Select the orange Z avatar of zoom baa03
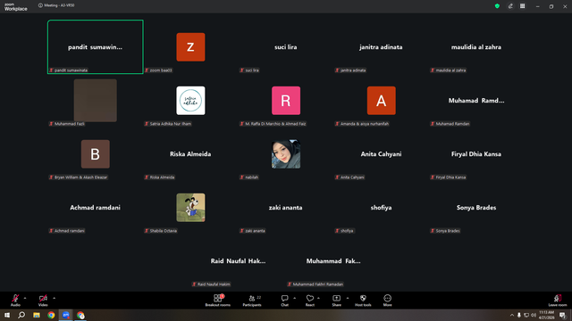This screenshot has height=321, width=572. pos(190,47)
